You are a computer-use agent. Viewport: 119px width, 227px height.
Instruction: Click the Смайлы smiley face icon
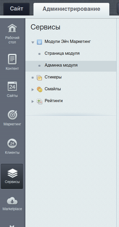pos(39,89)
